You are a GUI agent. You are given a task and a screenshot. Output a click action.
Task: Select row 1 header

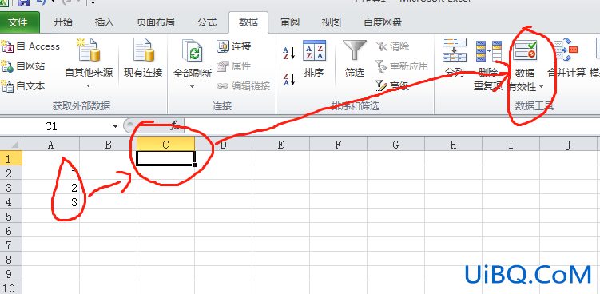click(11, 158)
